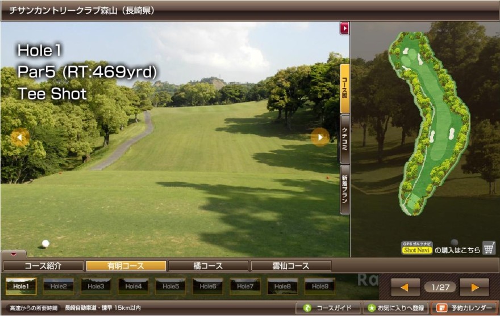Screen dimensions: 500x316
Task: Open the クチコミ vertical tab
Action: (x=344, y=139)
